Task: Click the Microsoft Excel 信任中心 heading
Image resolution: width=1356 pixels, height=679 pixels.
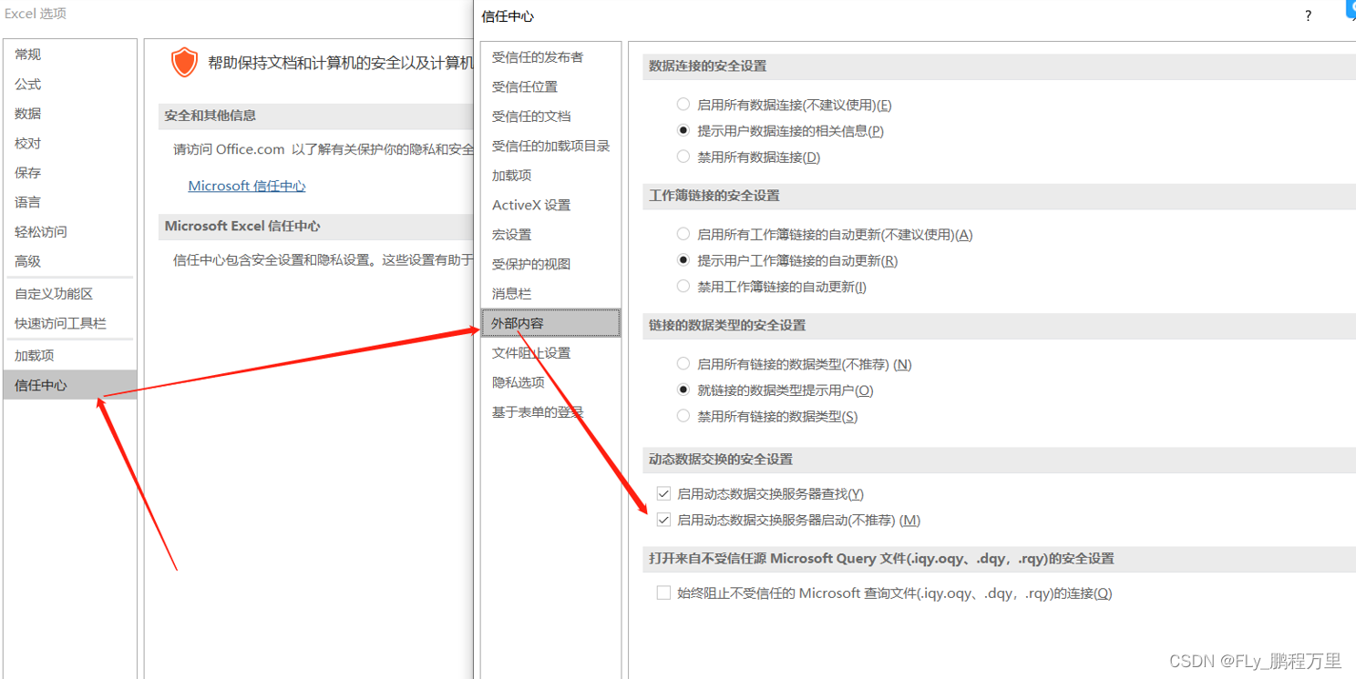Action: pos(242,226)
